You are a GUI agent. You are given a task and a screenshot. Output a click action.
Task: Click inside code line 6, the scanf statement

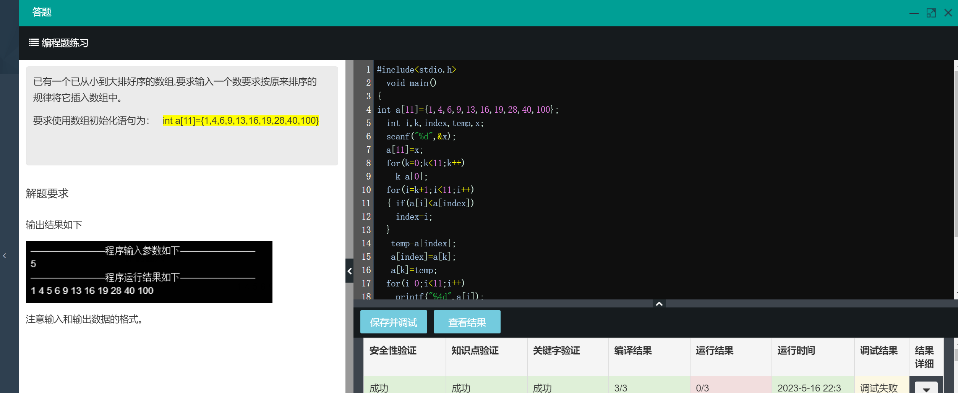421,136
